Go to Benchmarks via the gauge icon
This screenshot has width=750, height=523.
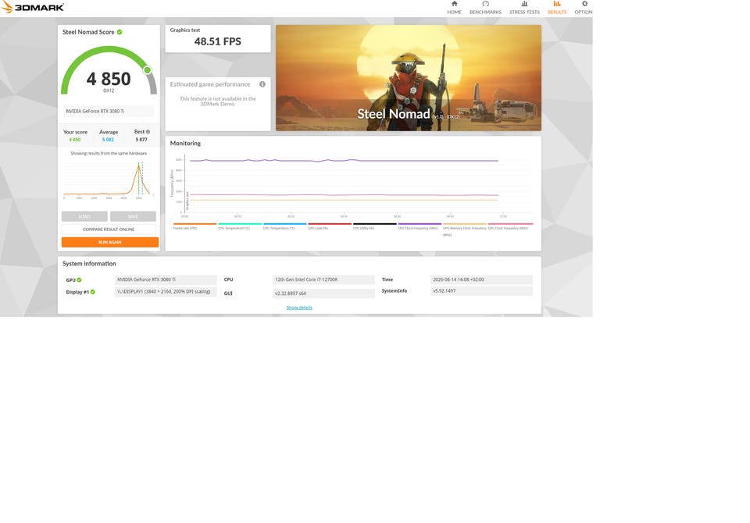(x=485, y=4)
